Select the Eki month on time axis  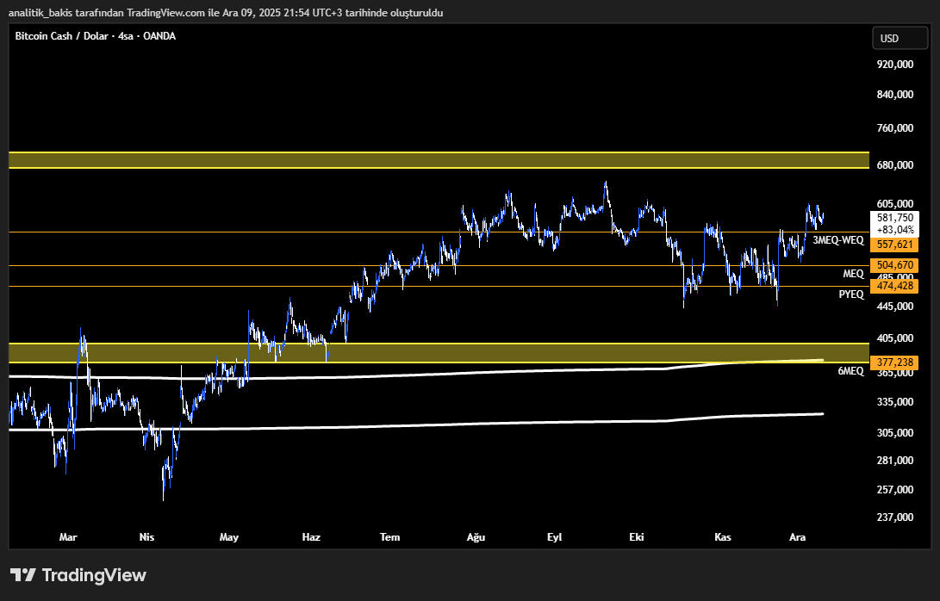click(x=637, y=537)
